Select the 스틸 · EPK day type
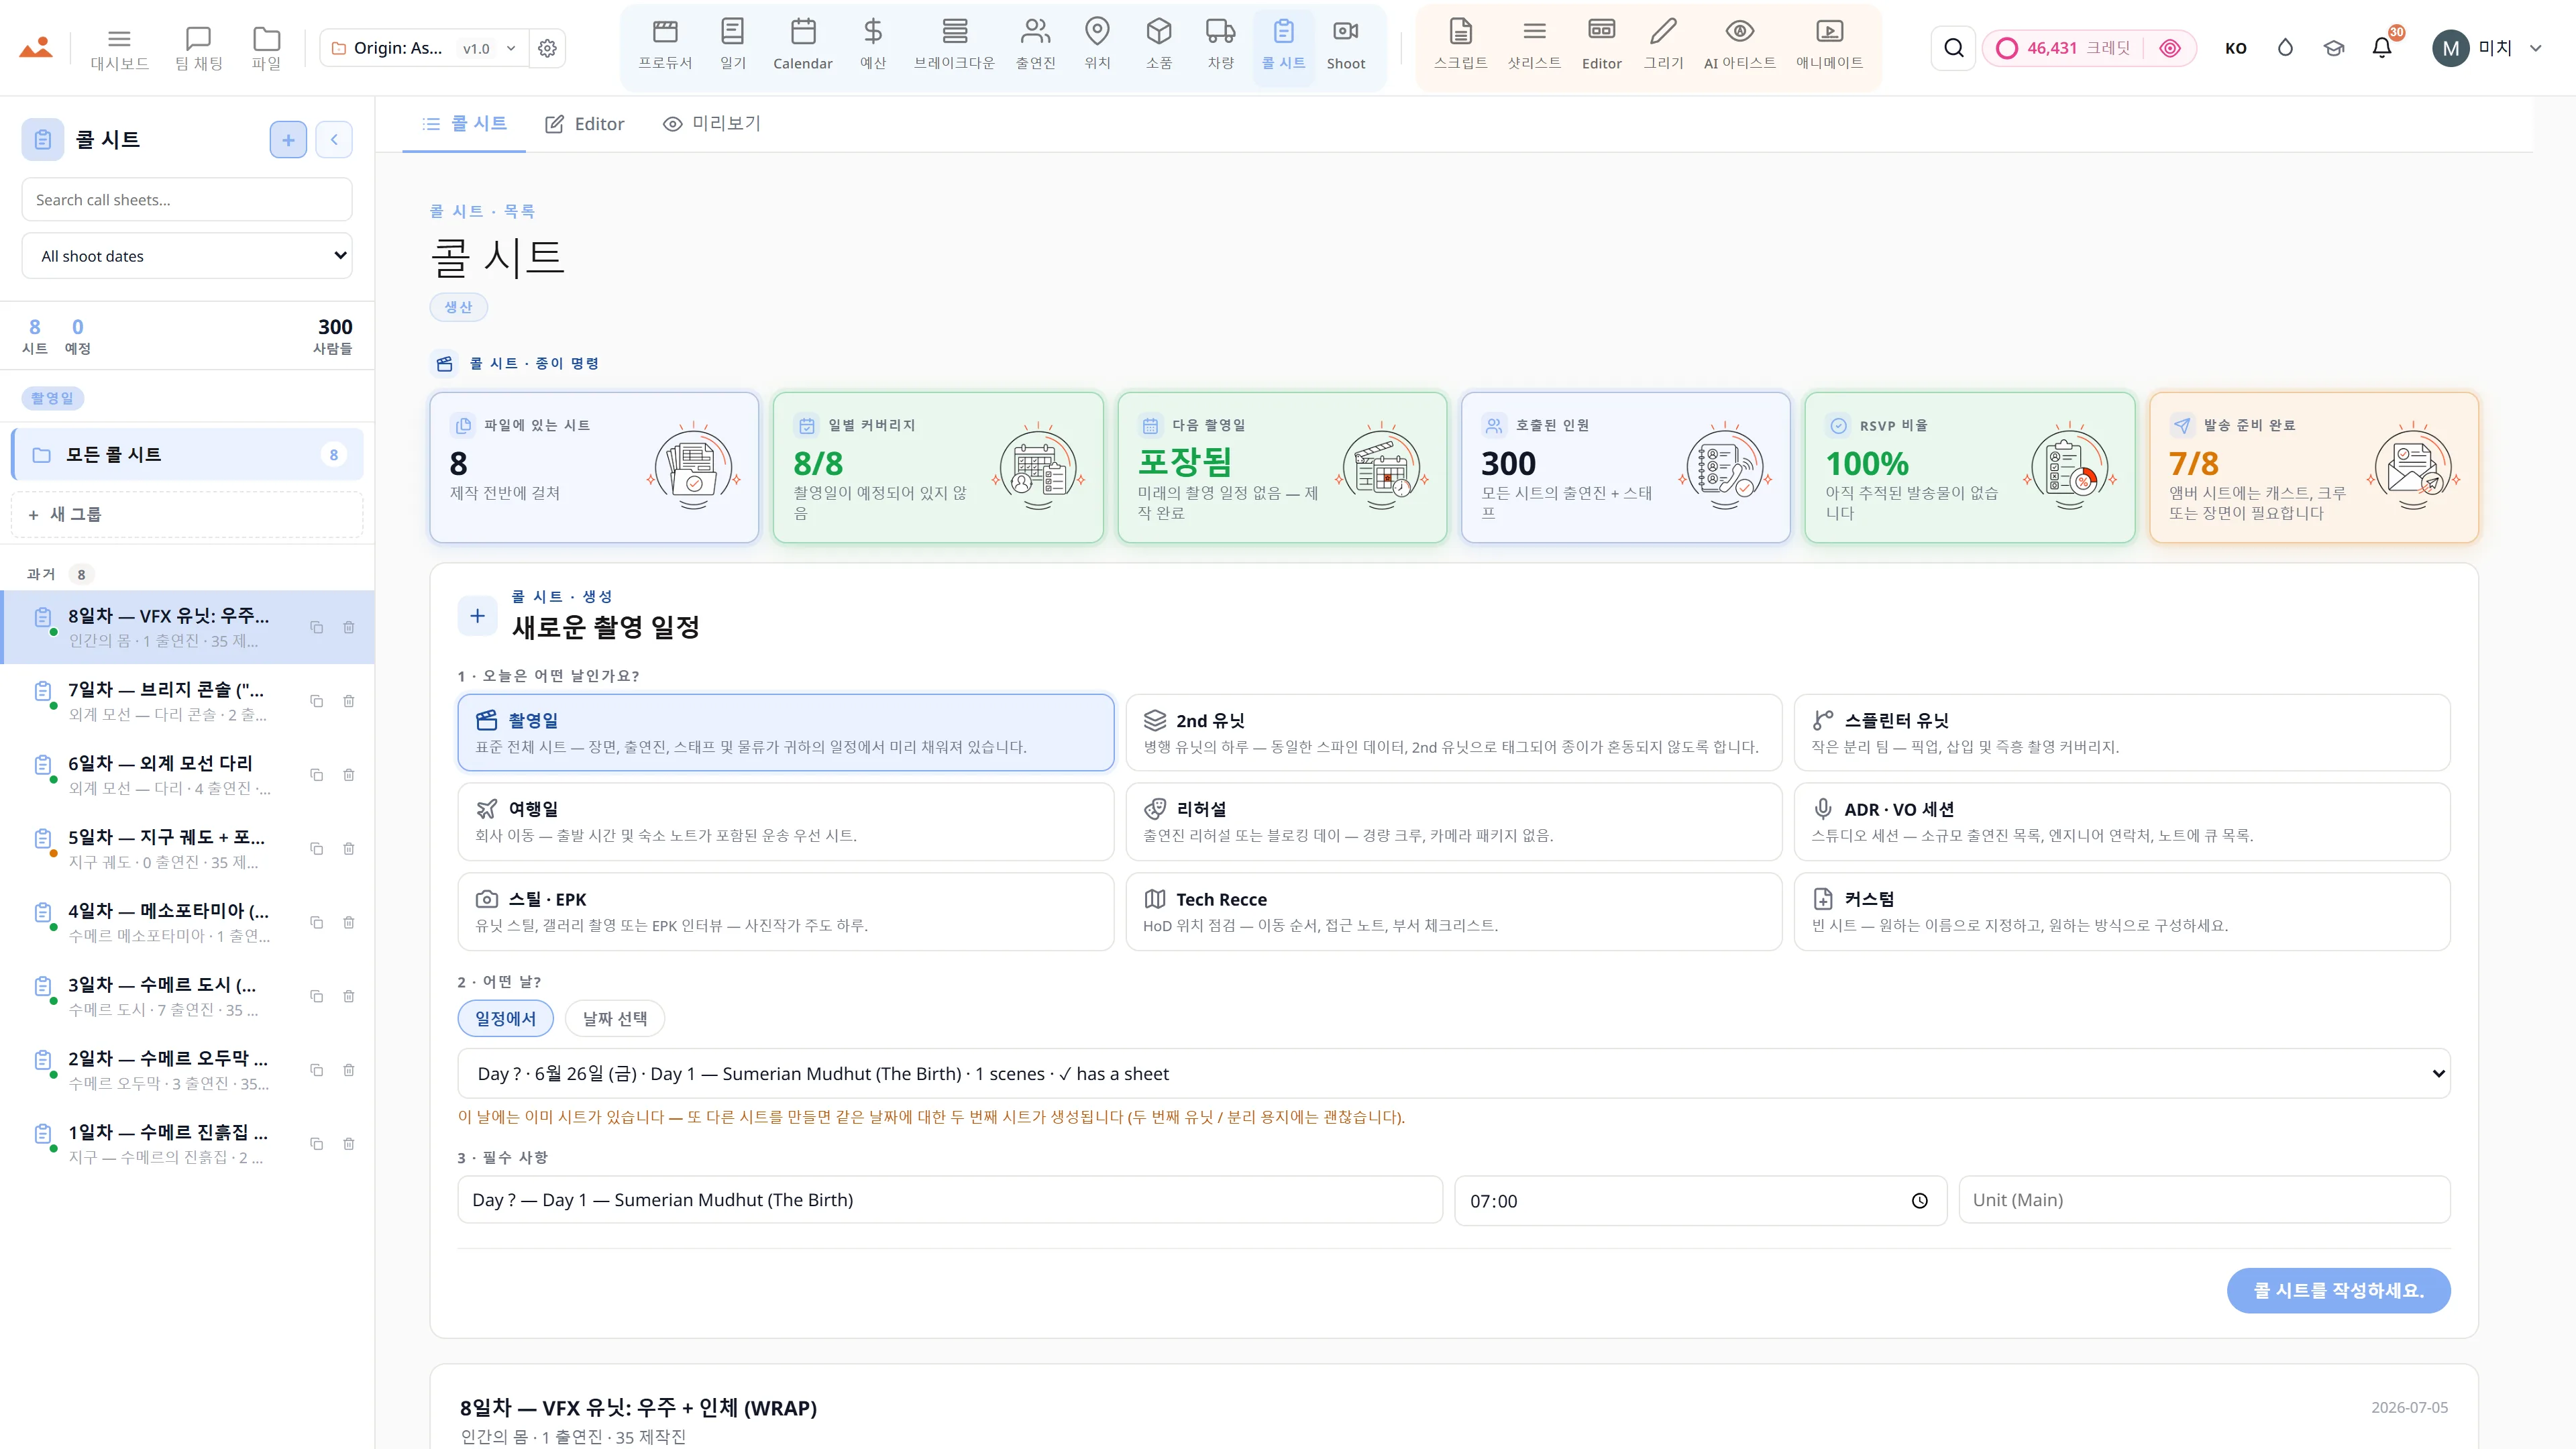This screenshot has height=1449, width=2576. 786,911
